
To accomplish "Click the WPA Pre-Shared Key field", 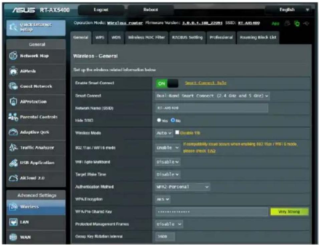I will [x=212, y=212].
